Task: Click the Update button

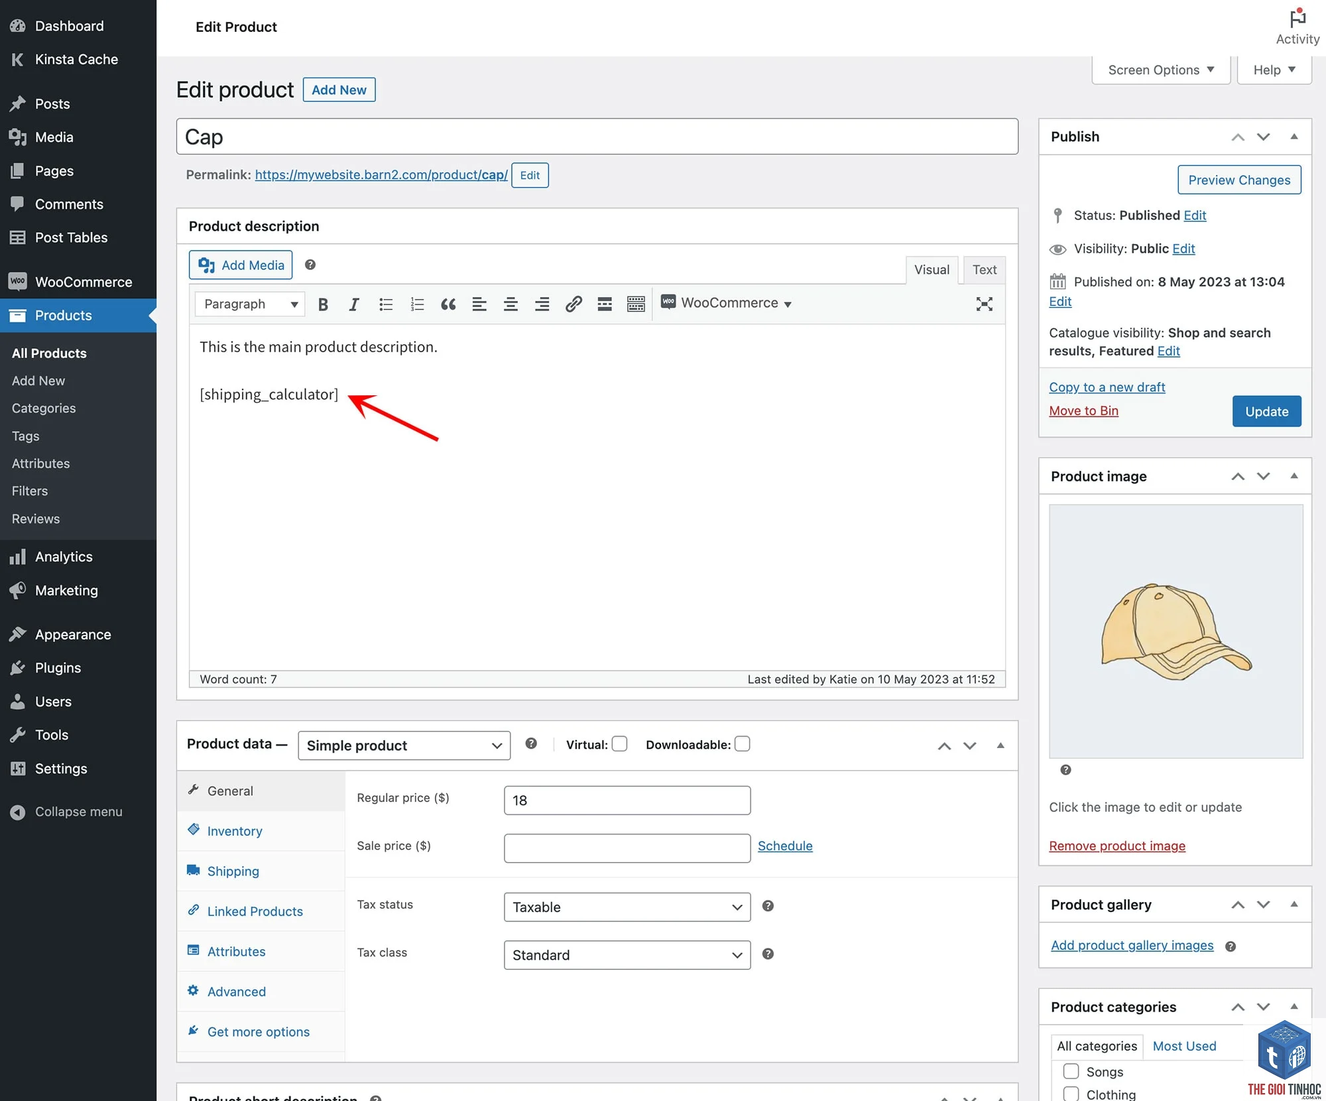Action: [x=1266, y=411]
